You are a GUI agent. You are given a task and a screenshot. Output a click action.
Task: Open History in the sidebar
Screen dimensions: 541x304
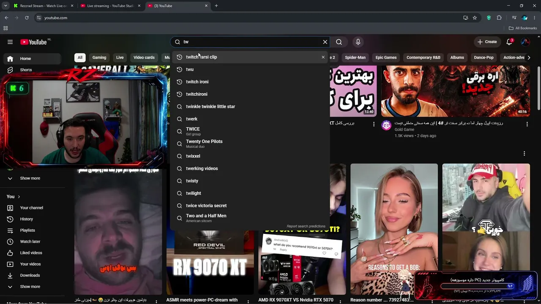point(33,219)
